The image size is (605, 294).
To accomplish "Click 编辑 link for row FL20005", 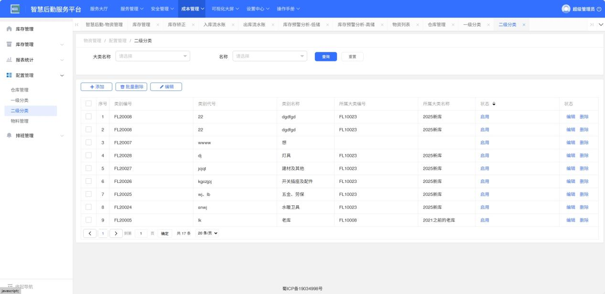I will pyautogui.click(x=571, y=220).
